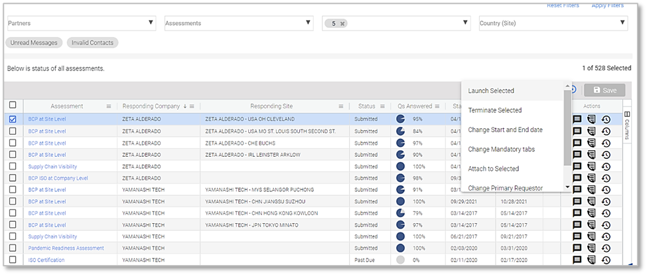Open messages for the IRL Leinster Arklow row

[x=577, y=155]
